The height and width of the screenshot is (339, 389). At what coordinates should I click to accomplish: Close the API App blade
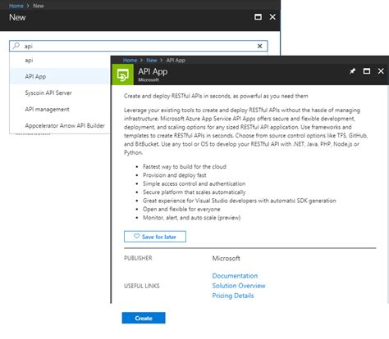click(x=381, y=71)
